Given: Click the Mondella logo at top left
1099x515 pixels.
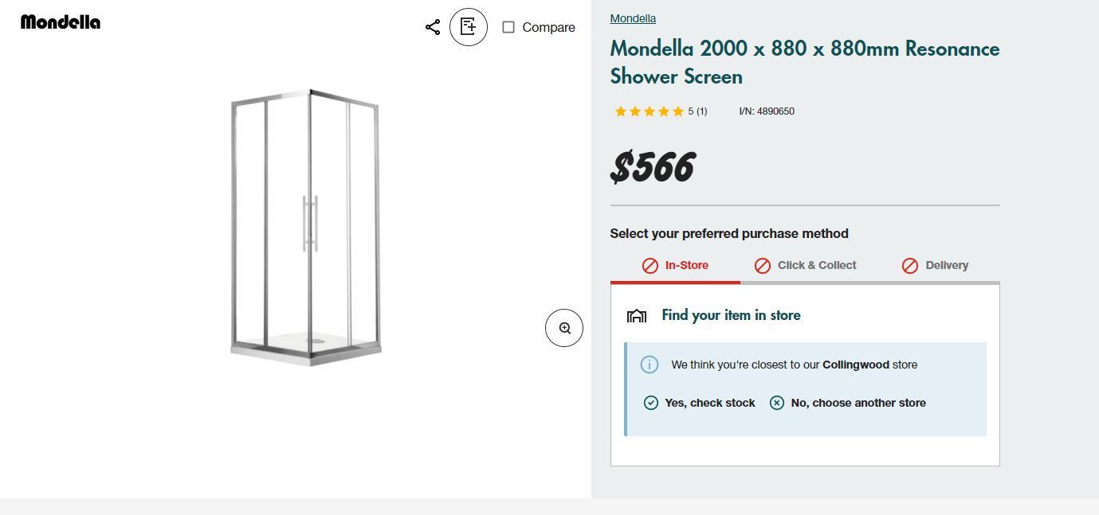Looking at the screenshot, I should (60, 21).
